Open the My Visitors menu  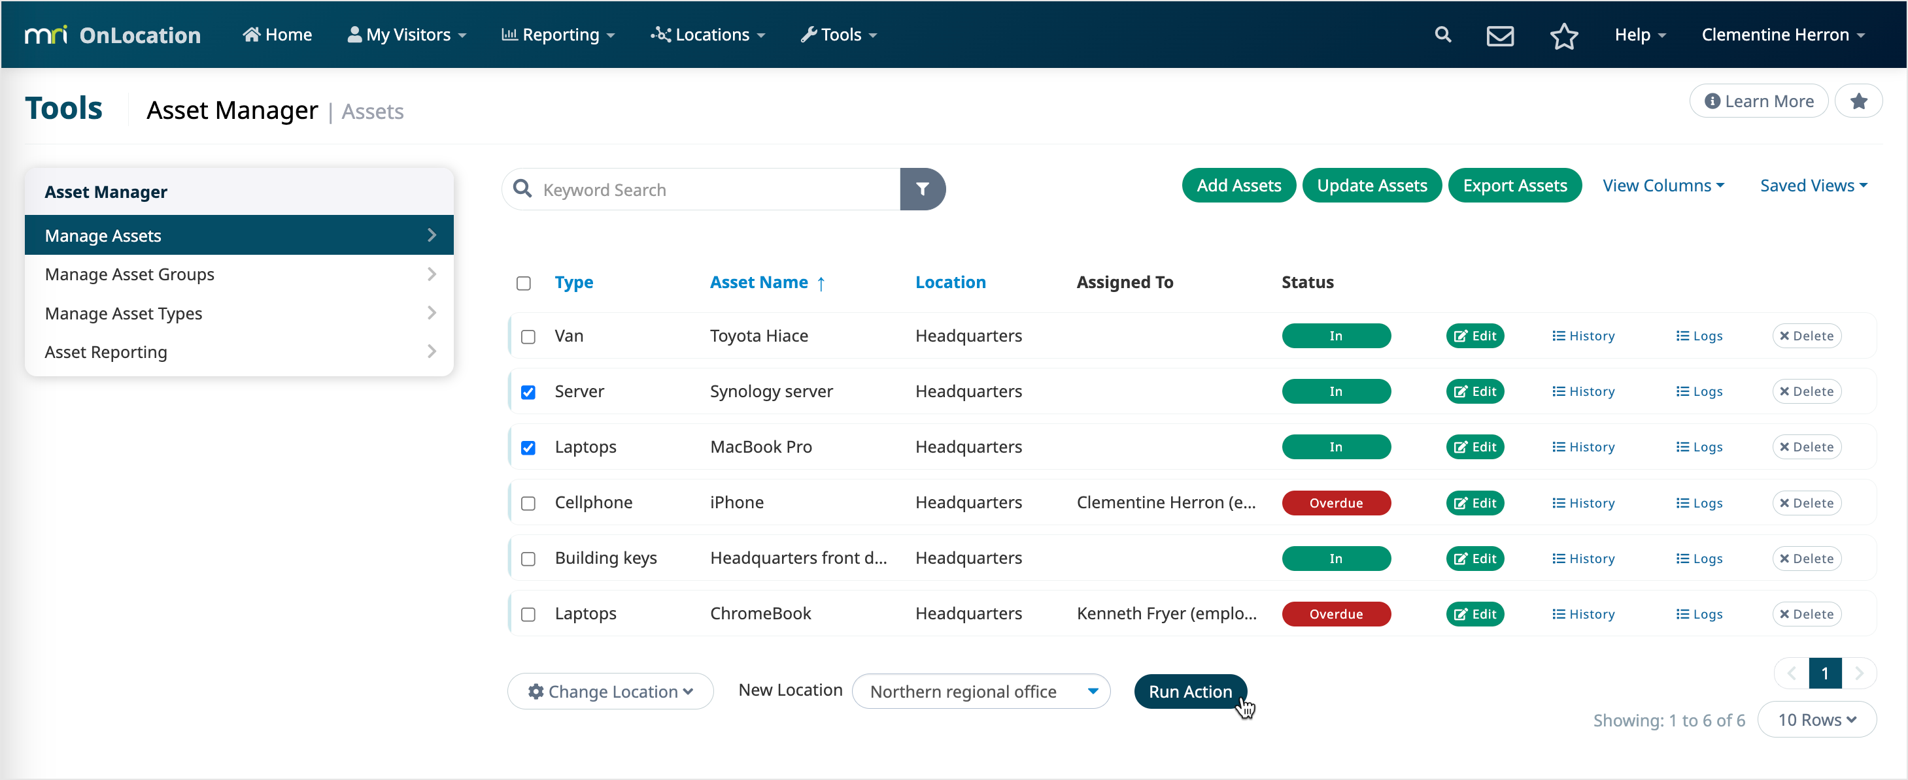(x=407, y=34)
